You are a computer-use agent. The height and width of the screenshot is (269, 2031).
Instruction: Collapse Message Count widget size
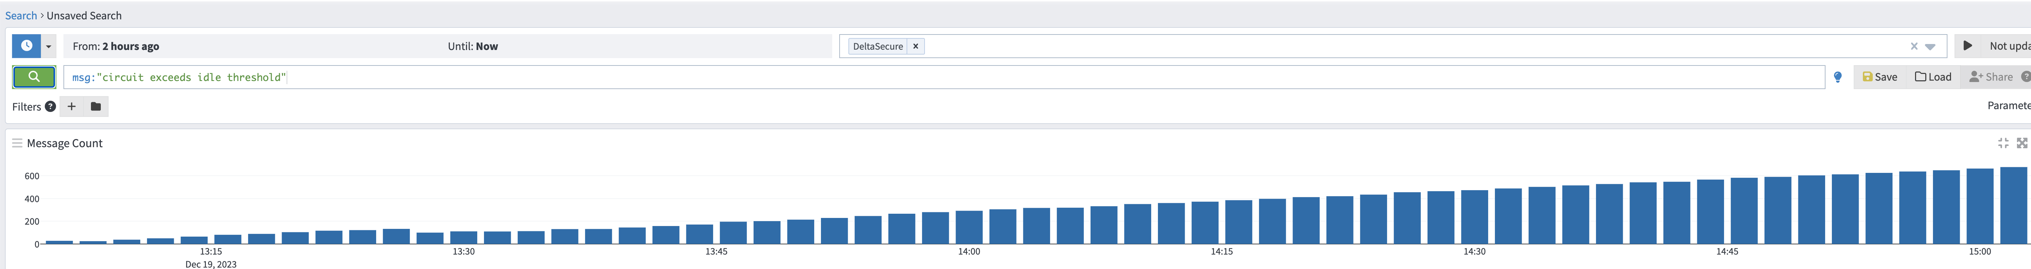[2002, 143]
